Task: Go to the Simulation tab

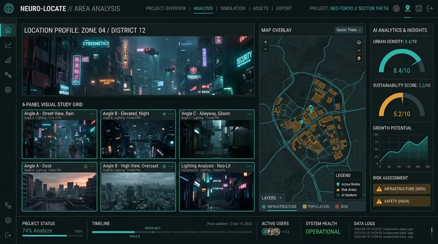Action: click(x=233, y=8)
